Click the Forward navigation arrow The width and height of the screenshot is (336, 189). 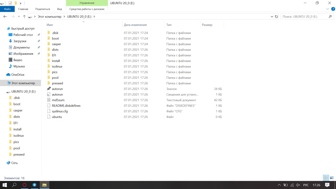point(13,17)
